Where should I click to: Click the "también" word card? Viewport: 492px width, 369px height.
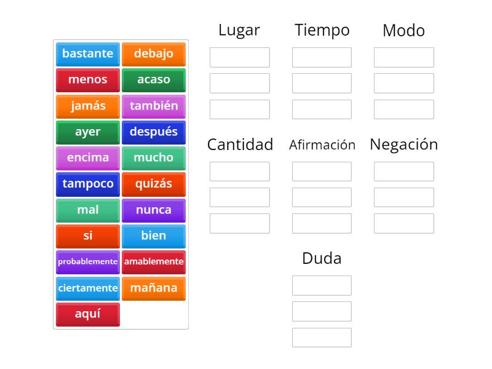click(154, 106)
